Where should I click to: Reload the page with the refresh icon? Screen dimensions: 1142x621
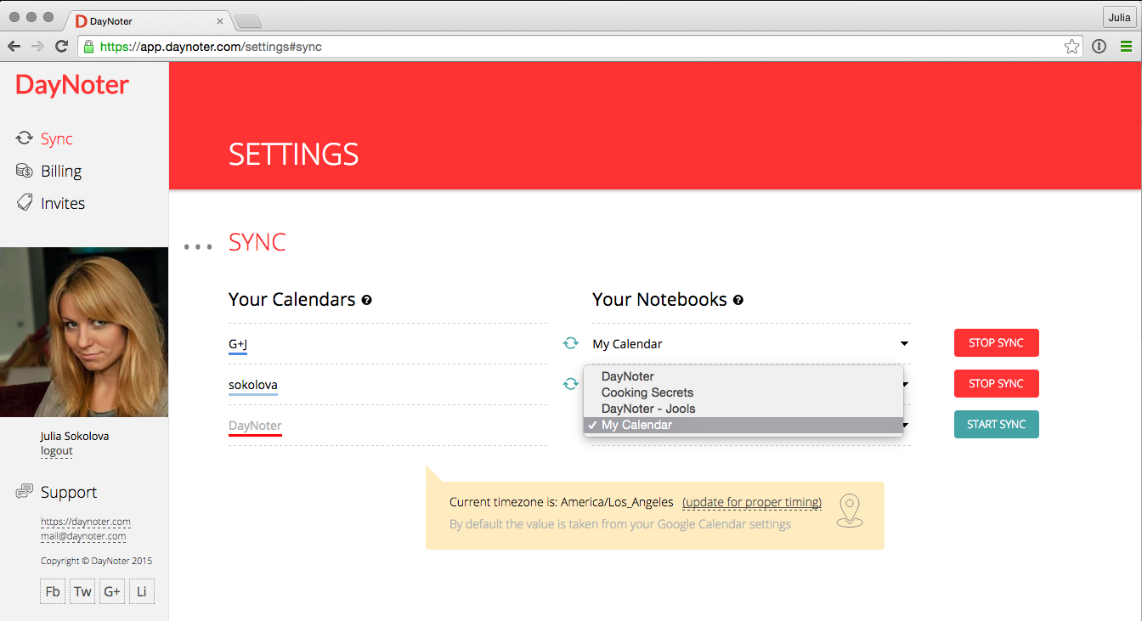61,47
